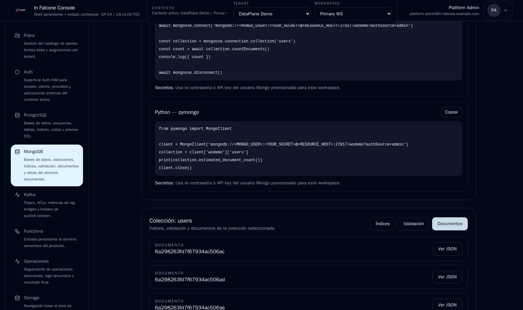Select the MongoDB section

click(47, 165)
